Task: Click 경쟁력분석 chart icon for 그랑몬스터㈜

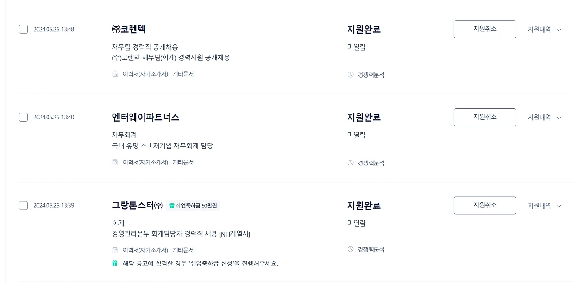Action: click(351, 249)
